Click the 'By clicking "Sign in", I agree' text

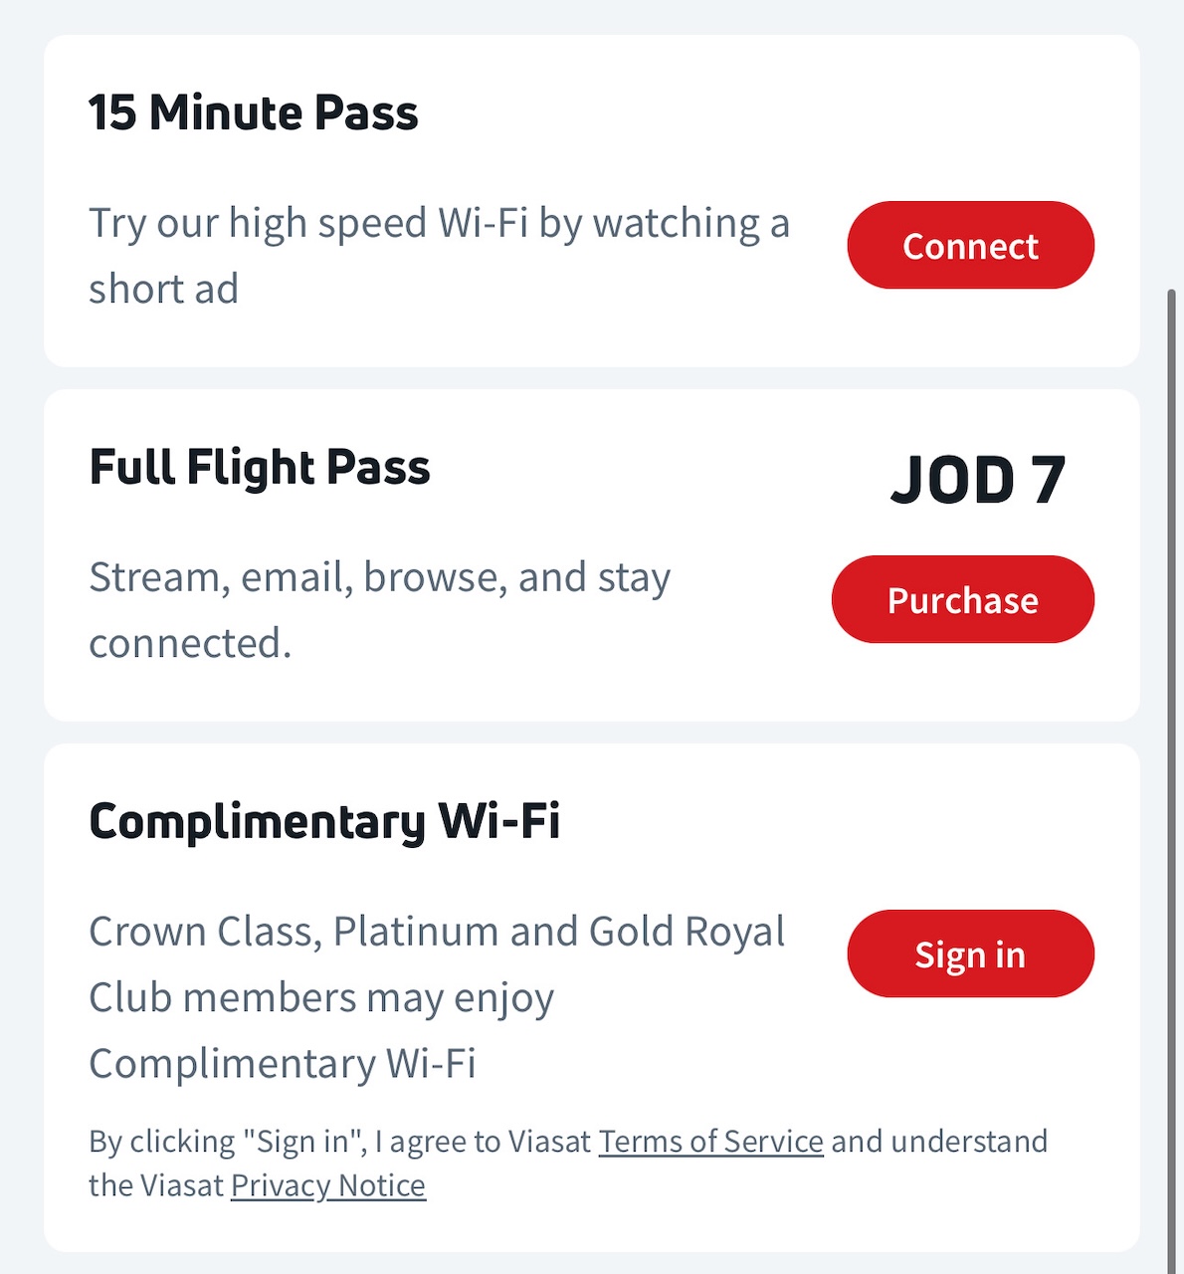[338, 1141]
